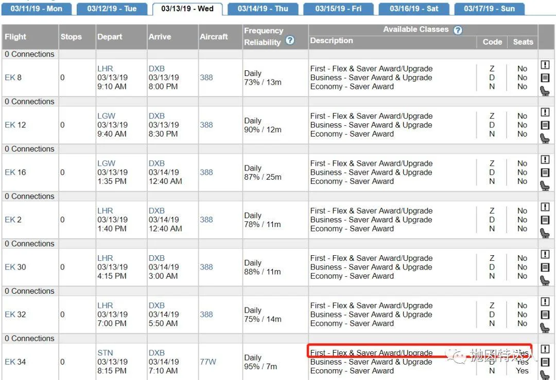
Task: Switch to the 03/11/19 - Mon tab
Action: point(36,9)
